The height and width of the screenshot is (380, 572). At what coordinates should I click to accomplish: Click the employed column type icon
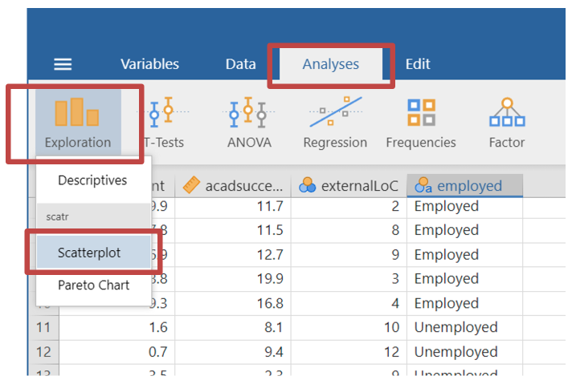[x=423, y=186]
